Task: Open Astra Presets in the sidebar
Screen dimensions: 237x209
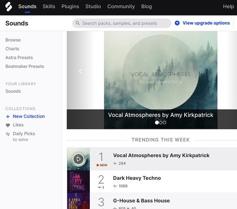Action: click(x=19, y=58)
